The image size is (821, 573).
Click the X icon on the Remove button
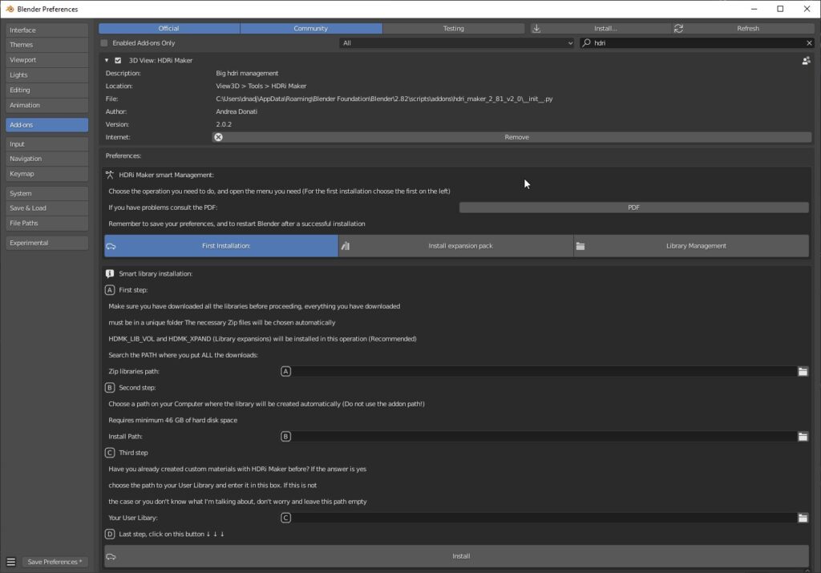(x=218, y=137)
